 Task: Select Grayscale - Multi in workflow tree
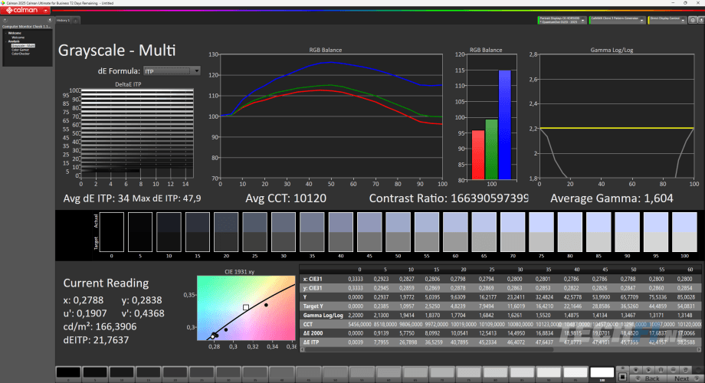[x=23, y=45]
